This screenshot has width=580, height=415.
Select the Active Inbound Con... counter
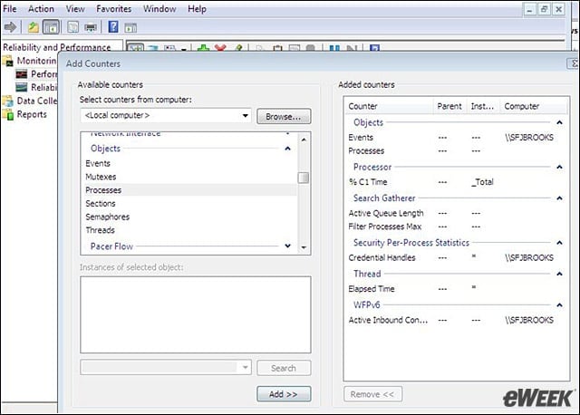pyautogui.click(x=456, y=320)
